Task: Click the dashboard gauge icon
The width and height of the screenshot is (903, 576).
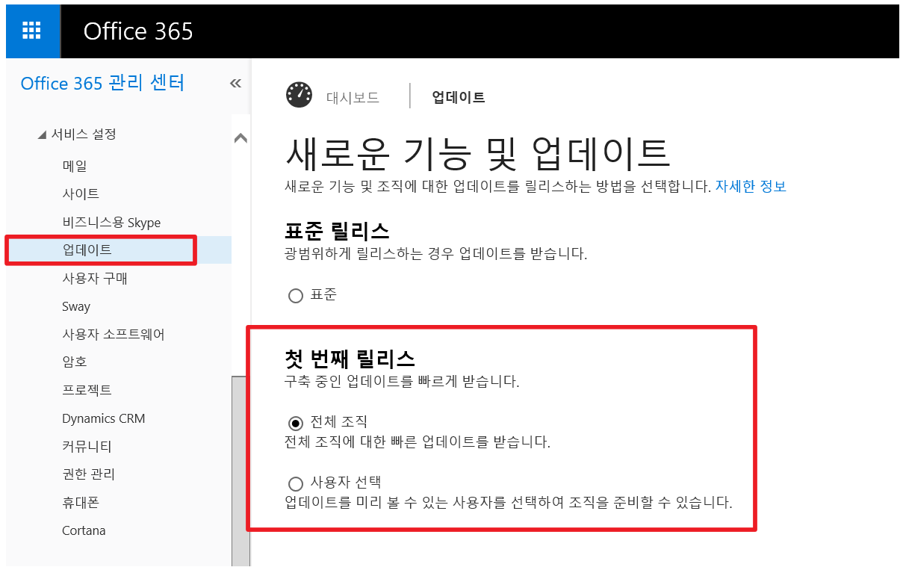Action: (x=299, y=96)
